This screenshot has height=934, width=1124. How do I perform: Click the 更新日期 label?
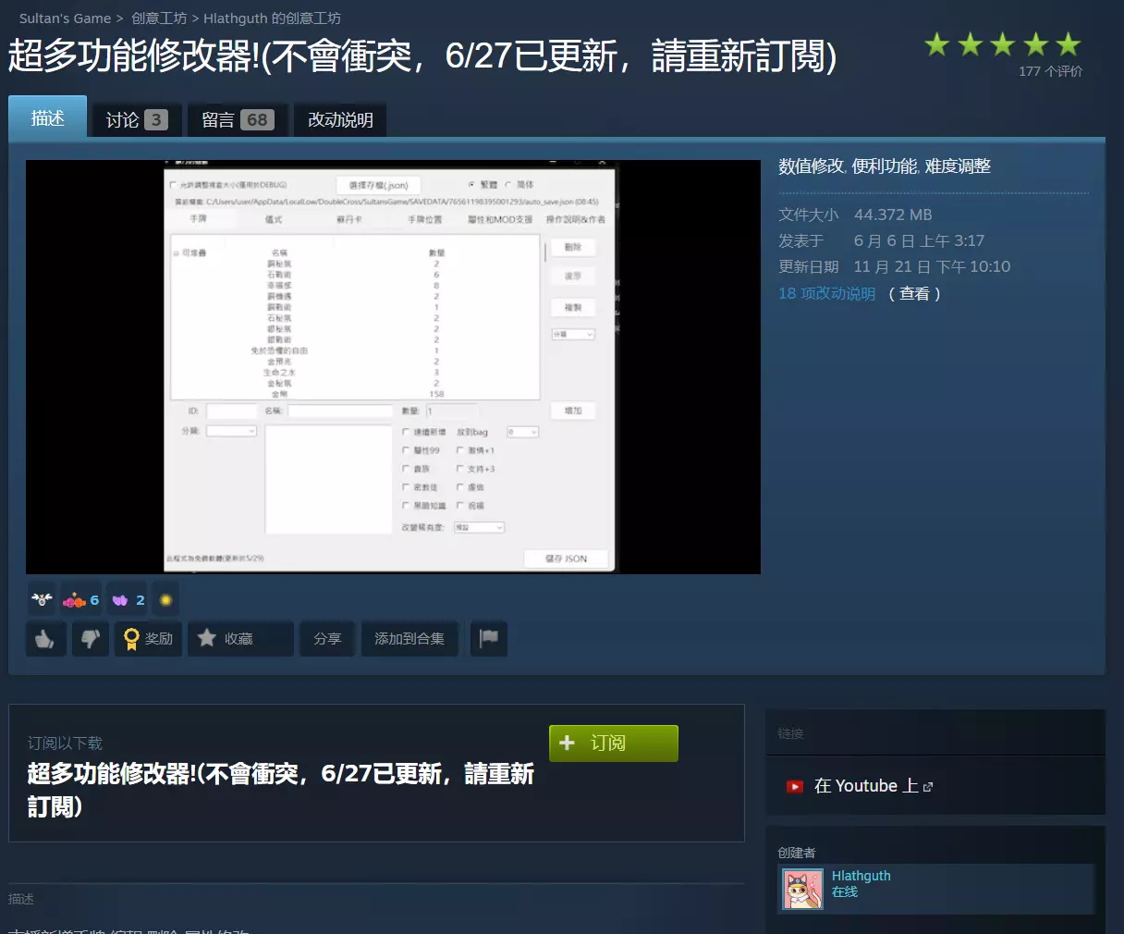[x=809, y=266]
